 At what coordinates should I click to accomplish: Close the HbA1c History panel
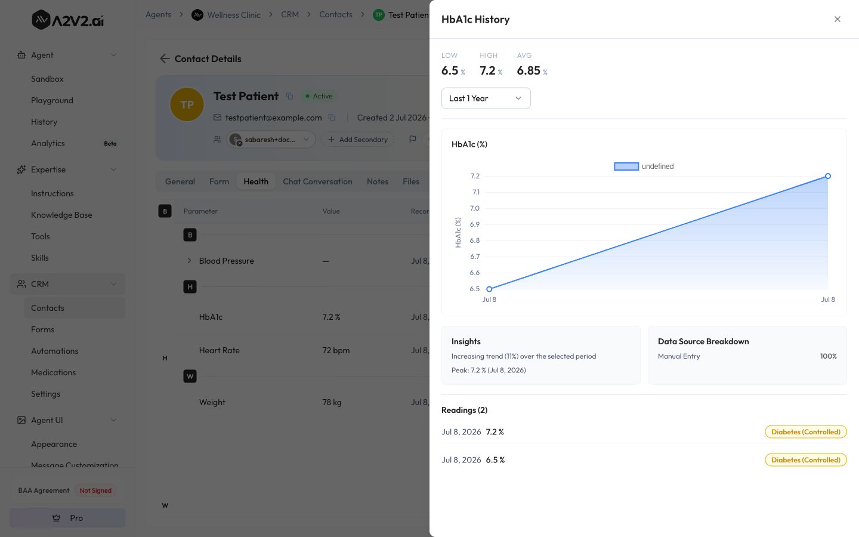pos(838,19)
